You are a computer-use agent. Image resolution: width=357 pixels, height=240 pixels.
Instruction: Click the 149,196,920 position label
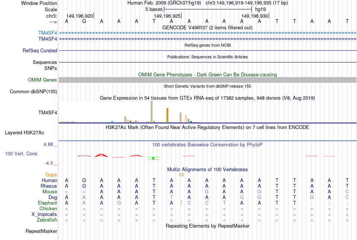click(80, 16)
